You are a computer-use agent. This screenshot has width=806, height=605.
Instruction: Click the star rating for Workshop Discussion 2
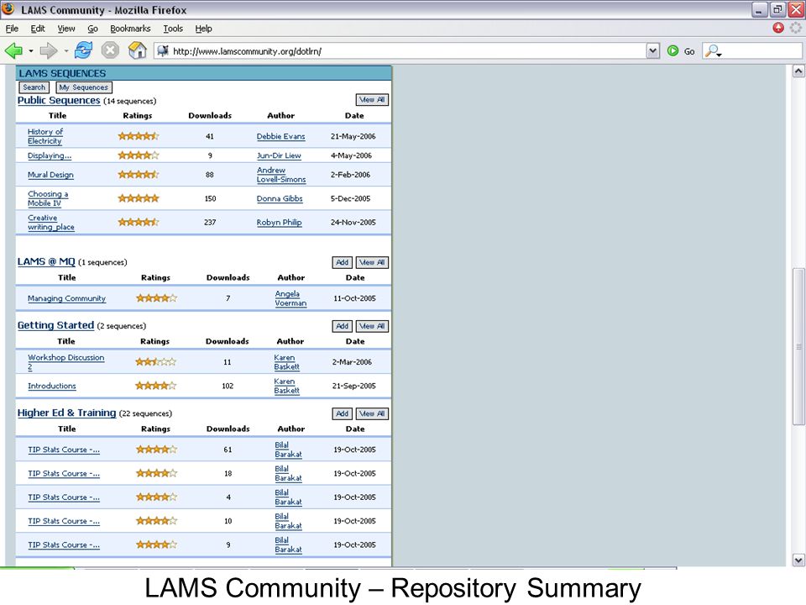click(156, 361)
